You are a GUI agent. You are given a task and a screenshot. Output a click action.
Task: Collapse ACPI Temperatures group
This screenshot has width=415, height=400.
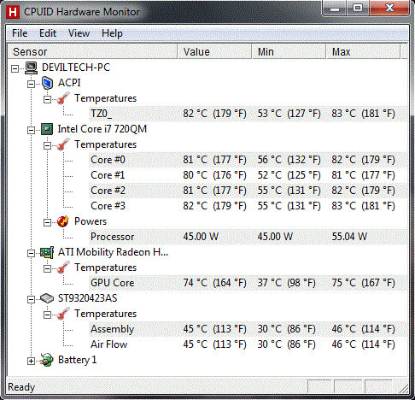point(47,99)
